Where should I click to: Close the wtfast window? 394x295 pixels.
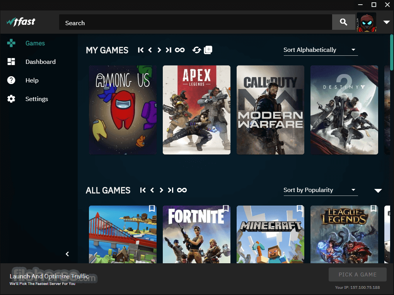[387, 5]
